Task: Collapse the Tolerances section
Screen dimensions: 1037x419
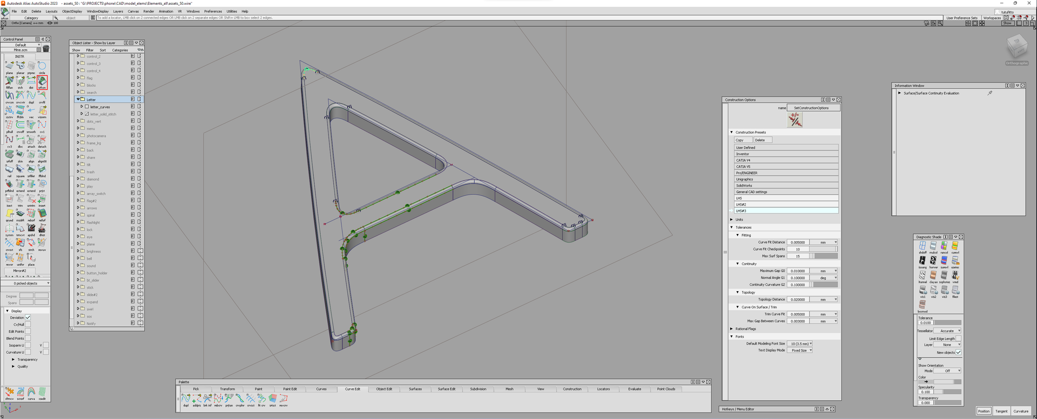Action: point(732,227)
